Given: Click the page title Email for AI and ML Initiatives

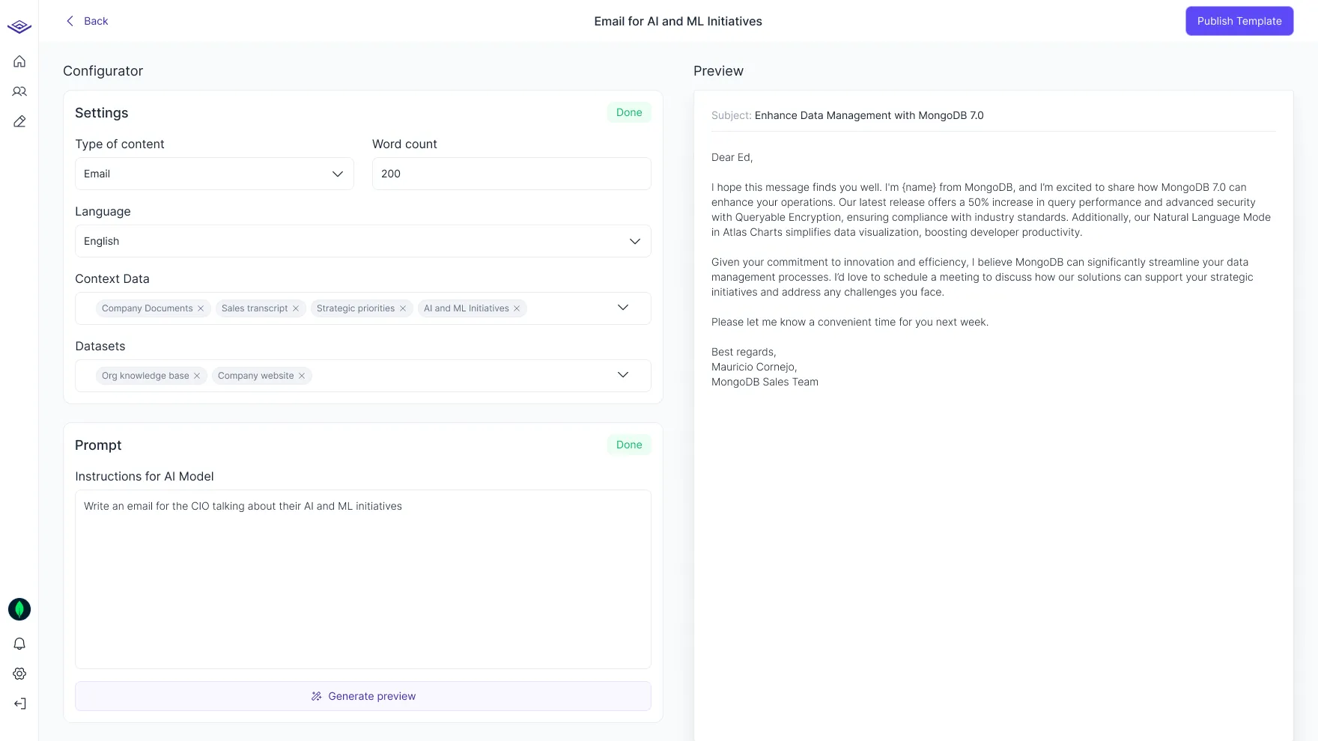Looking at the screenshot, I should click(x=678, y=21).
